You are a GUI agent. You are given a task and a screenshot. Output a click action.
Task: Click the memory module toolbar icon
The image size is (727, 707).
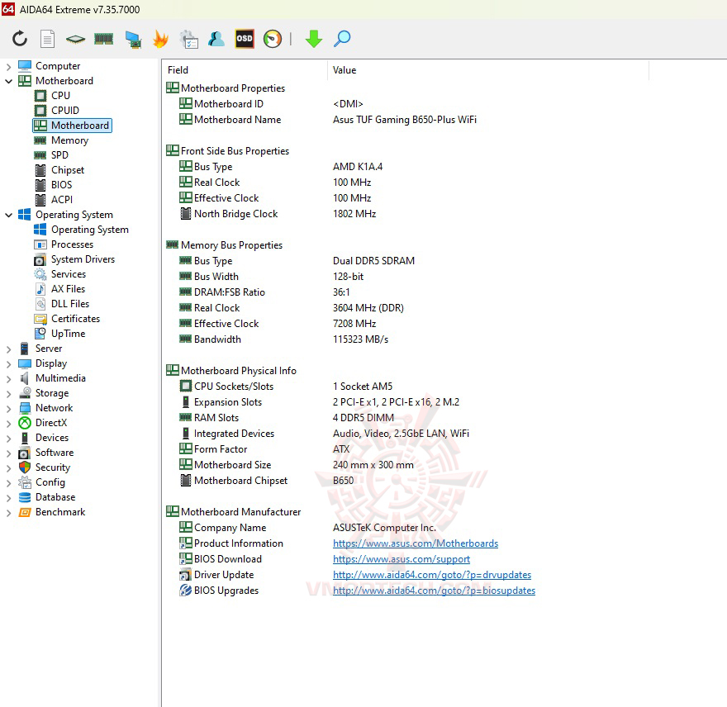coord(103,39)
